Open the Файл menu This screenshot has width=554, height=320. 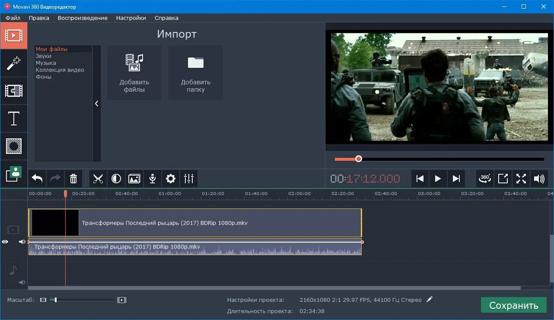click(13, 18)
